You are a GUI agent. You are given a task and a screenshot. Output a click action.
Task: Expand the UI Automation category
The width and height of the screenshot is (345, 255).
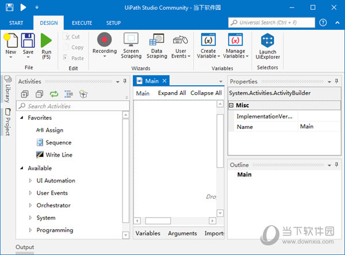click(30, 181)
